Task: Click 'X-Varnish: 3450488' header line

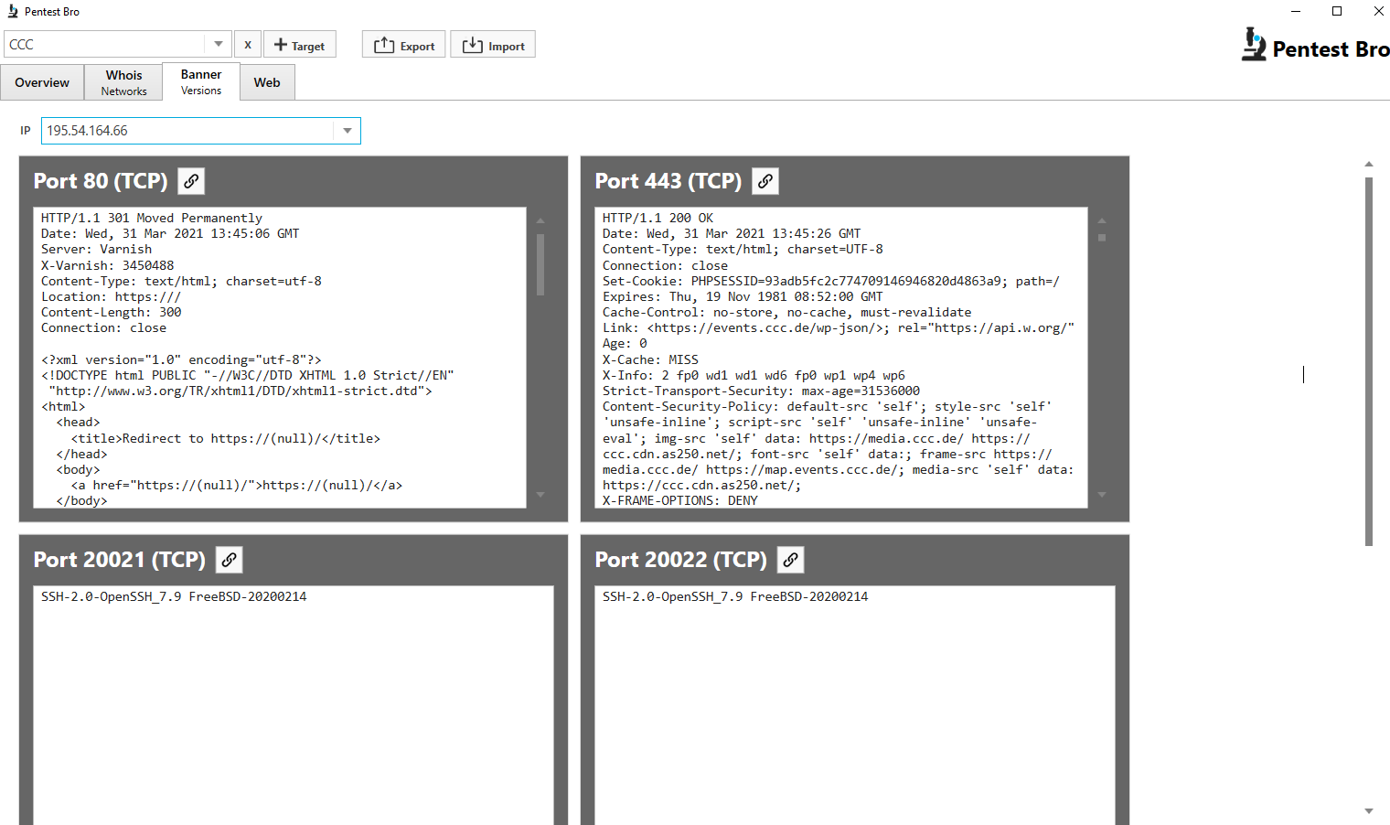Action: tap(108, 265)
